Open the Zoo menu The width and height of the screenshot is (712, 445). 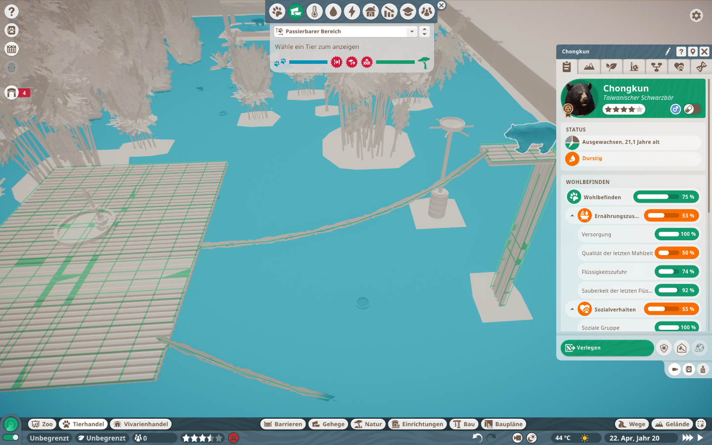[42, 424]
